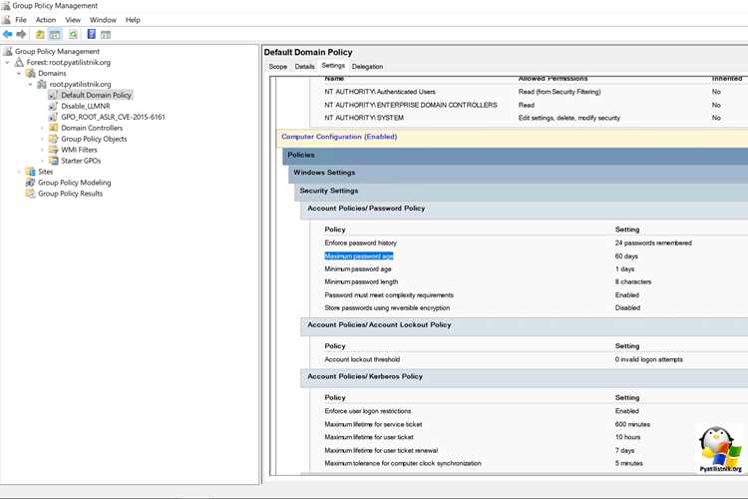The height and width of the screenshot is (499, 748).
Task: Select the Settings tab
Action: (333, 66)
